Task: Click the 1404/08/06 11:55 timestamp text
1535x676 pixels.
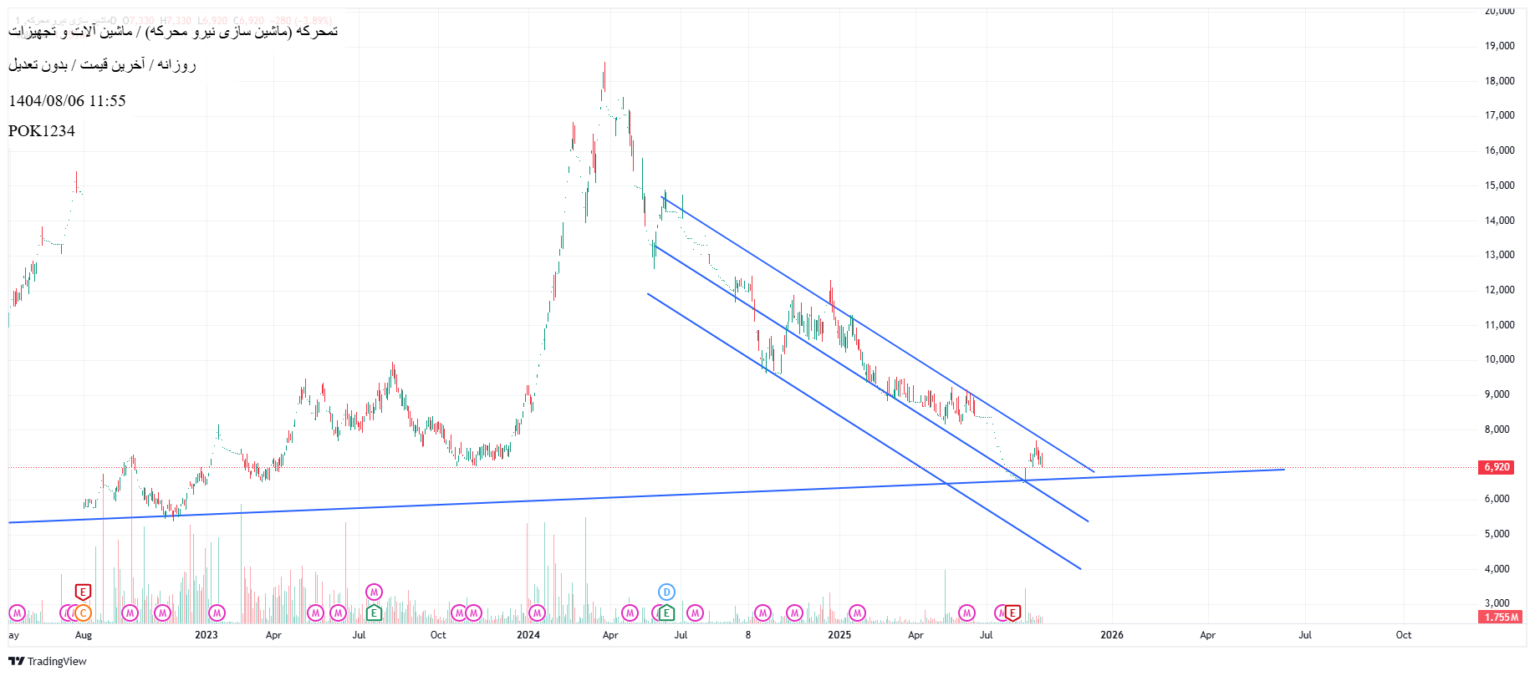Action: (x=67, y=101)
